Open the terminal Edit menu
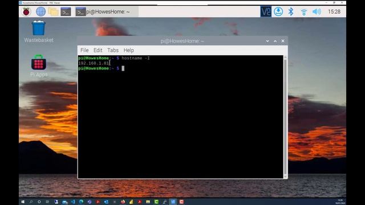This screenshot has width=365, height=205. (x=98, y=50)
